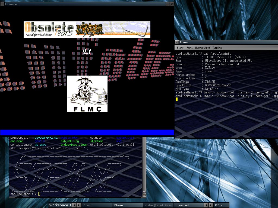Close the Unnamed demo window
The height and width of the screenshot is (208, 278).
[172, 4]
